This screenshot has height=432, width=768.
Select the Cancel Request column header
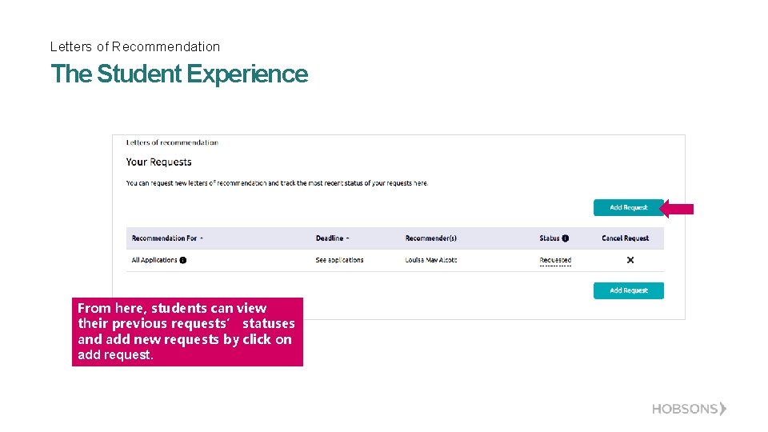tap(625, 238)
